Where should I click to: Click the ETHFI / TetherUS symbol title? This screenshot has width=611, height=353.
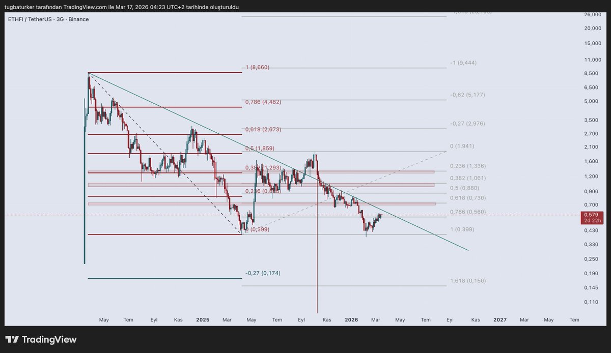[x=48, y=19]
